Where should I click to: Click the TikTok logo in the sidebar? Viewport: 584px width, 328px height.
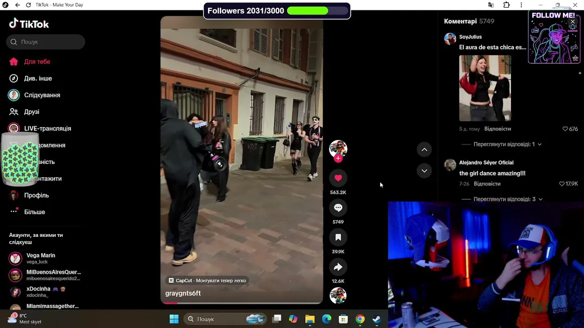click(29, 24)
